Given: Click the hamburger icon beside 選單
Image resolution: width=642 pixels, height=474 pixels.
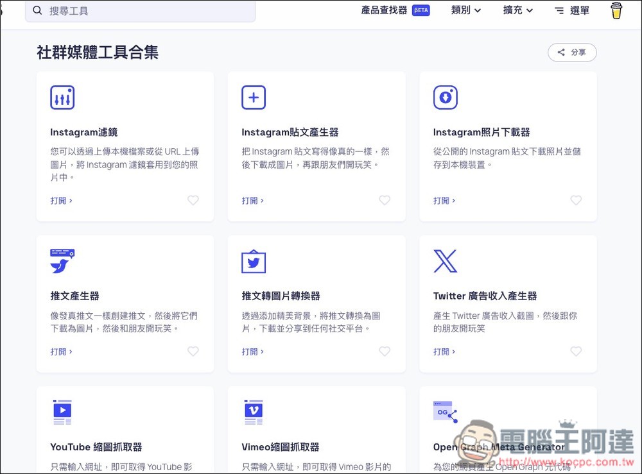Looking at the screenshot, I should coord(559,11).
